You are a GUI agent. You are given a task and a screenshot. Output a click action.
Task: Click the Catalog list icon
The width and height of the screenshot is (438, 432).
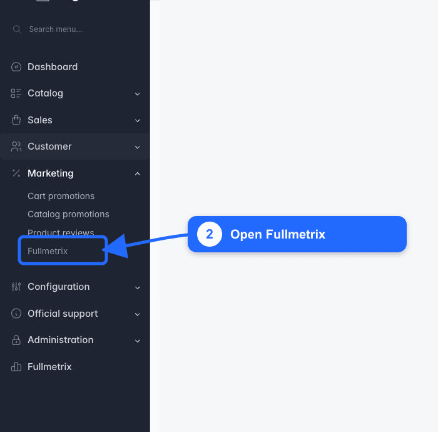tap(16, 93)
